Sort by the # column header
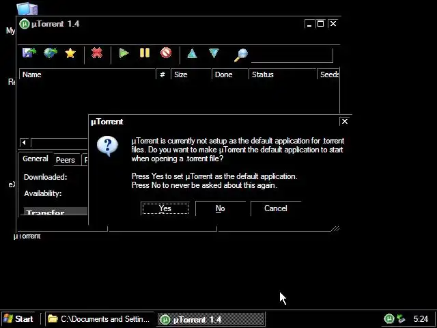Screen dimensions: 437x328 [x=163, y=74]
